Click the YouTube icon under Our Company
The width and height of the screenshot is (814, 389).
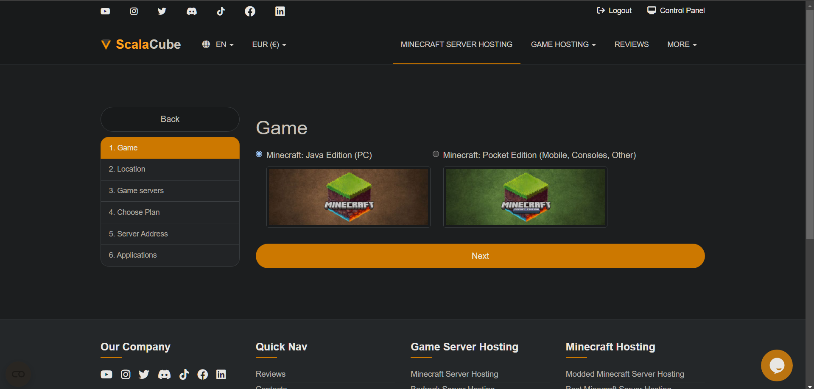[106, 375]
